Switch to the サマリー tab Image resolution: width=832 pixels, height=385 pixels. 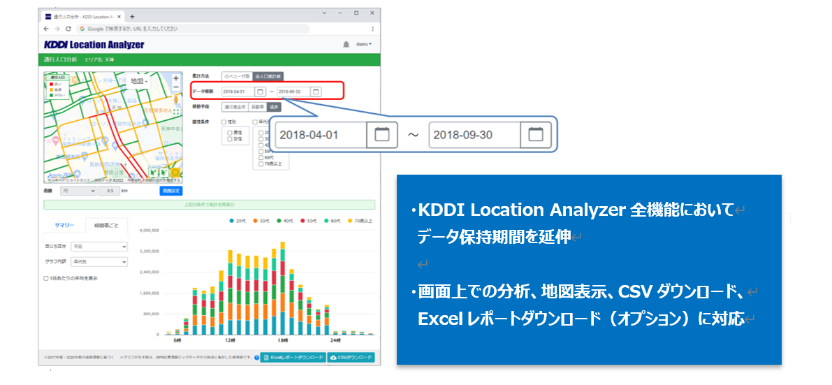[65, 225]
